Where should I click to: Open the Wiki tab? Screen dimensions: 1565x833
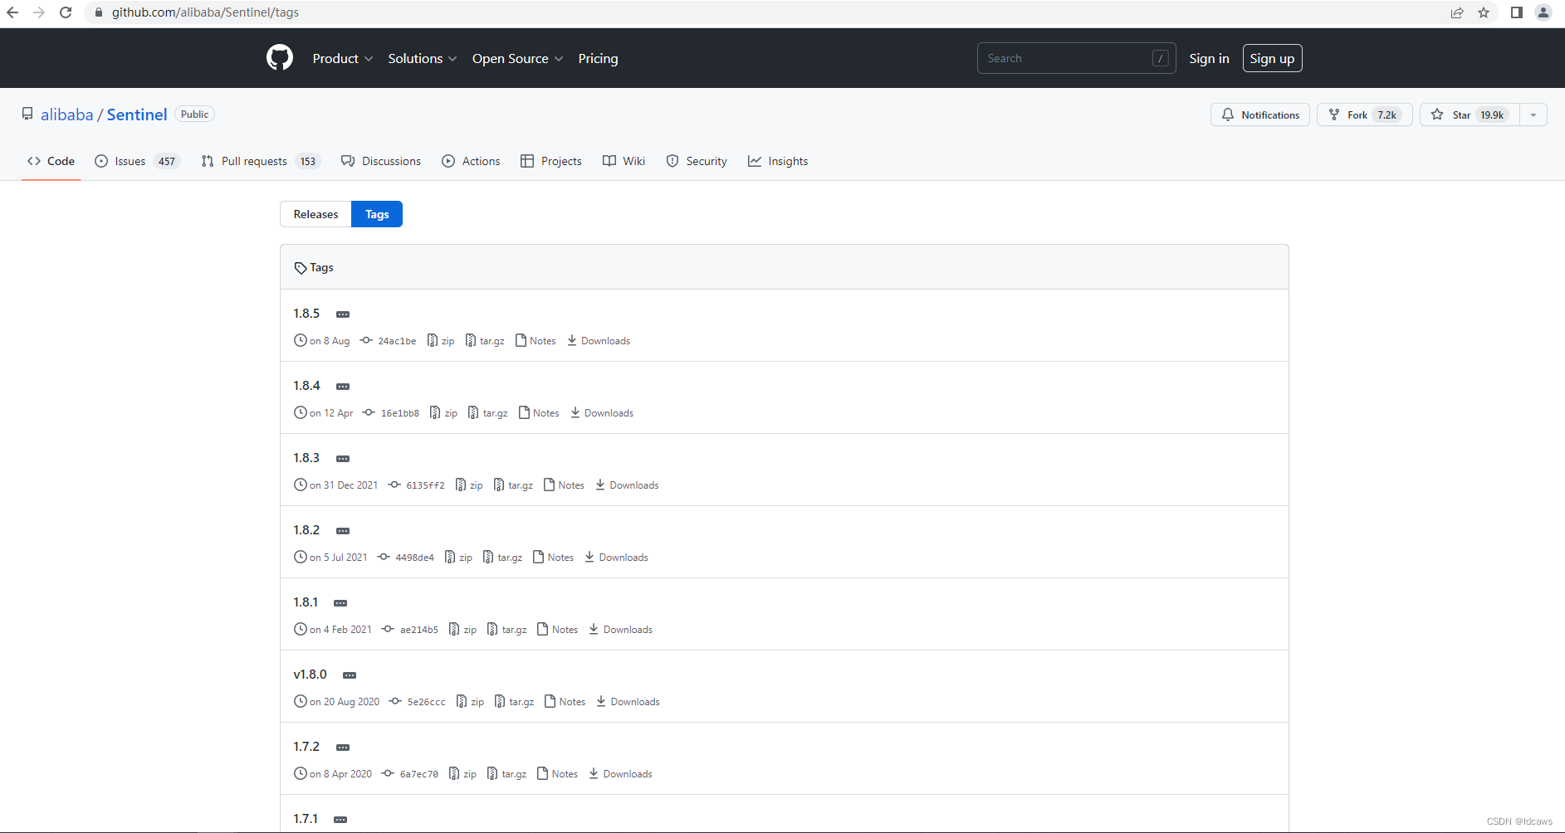click(624, 161)
